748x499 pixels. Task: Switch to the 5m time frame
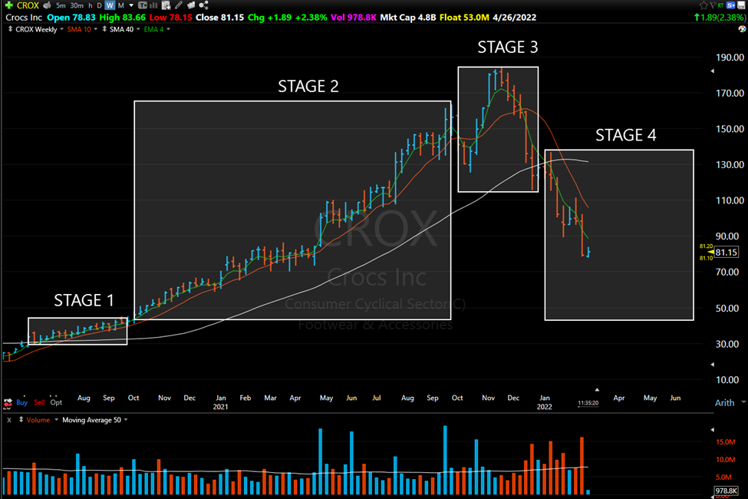(x=61, y=5)
